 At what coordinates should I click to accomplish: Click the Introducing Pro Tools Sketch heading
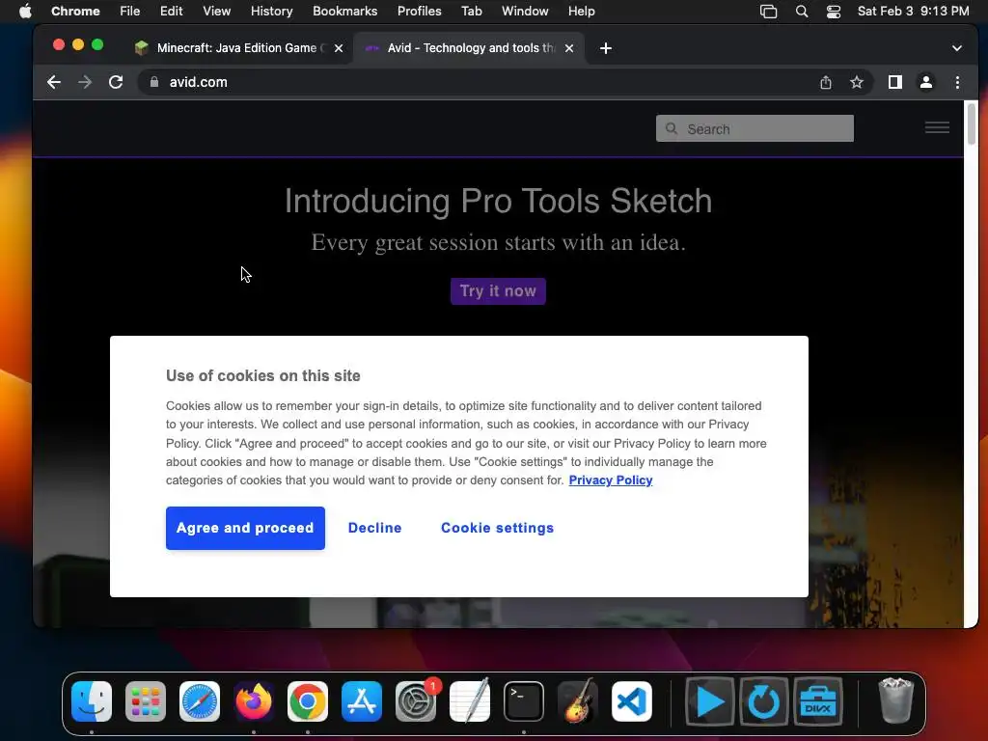[499, 201]
